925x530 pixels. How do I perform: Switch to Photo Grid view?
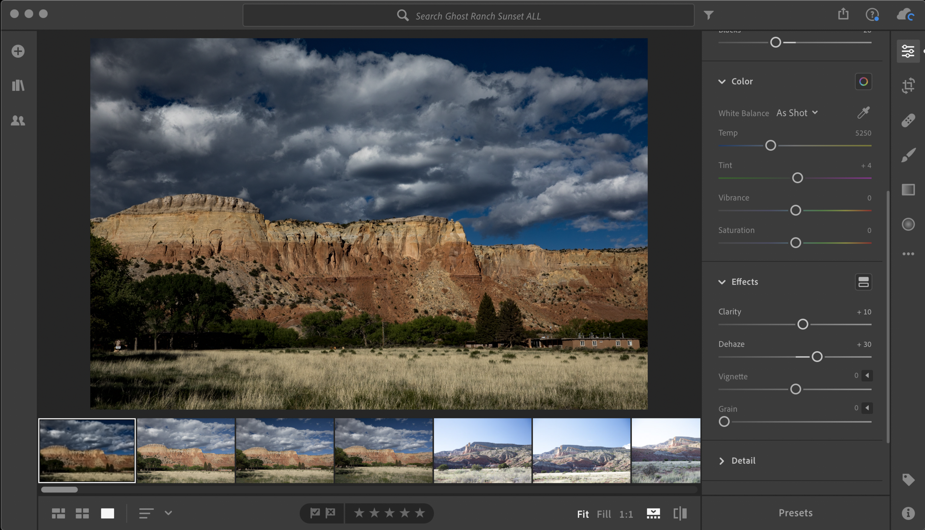pyautogui.click(x=58, y=513)
